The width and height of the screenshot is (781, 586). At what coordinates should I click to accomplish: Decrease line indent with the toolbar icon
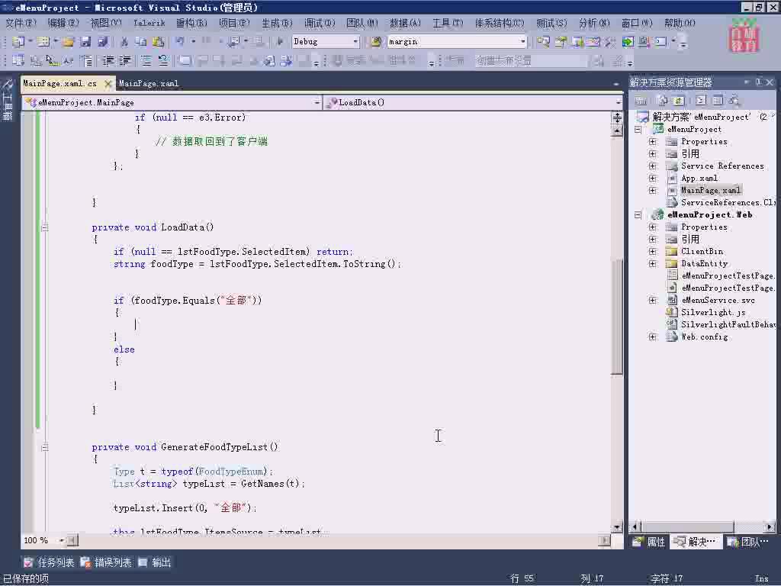click(108, 61)
